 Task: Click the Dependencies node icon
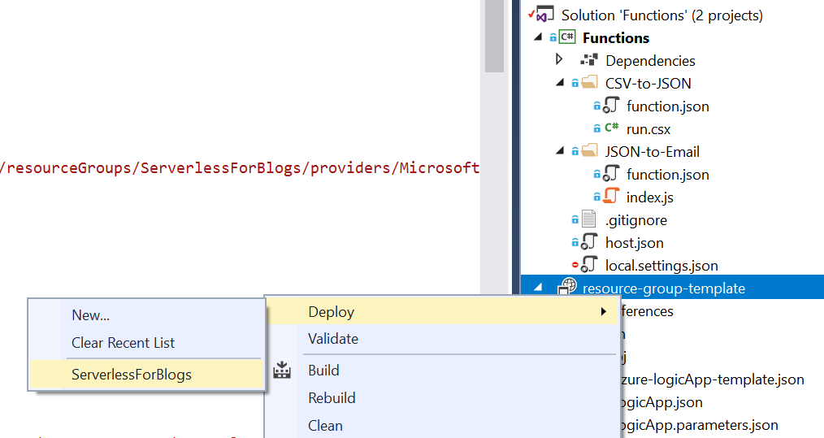coord(589,60)
